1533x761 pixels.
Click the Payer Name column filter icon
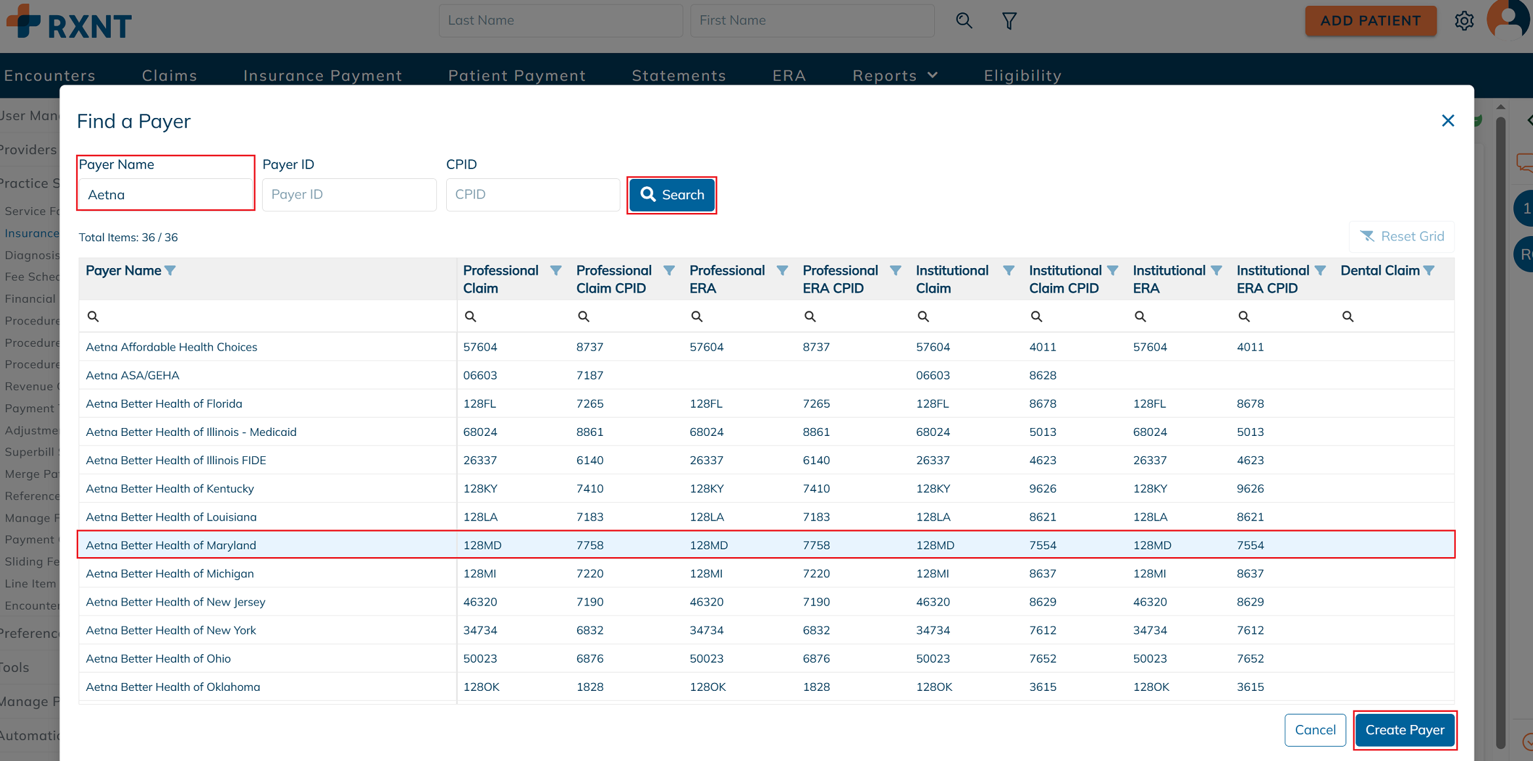pos(170,271)
